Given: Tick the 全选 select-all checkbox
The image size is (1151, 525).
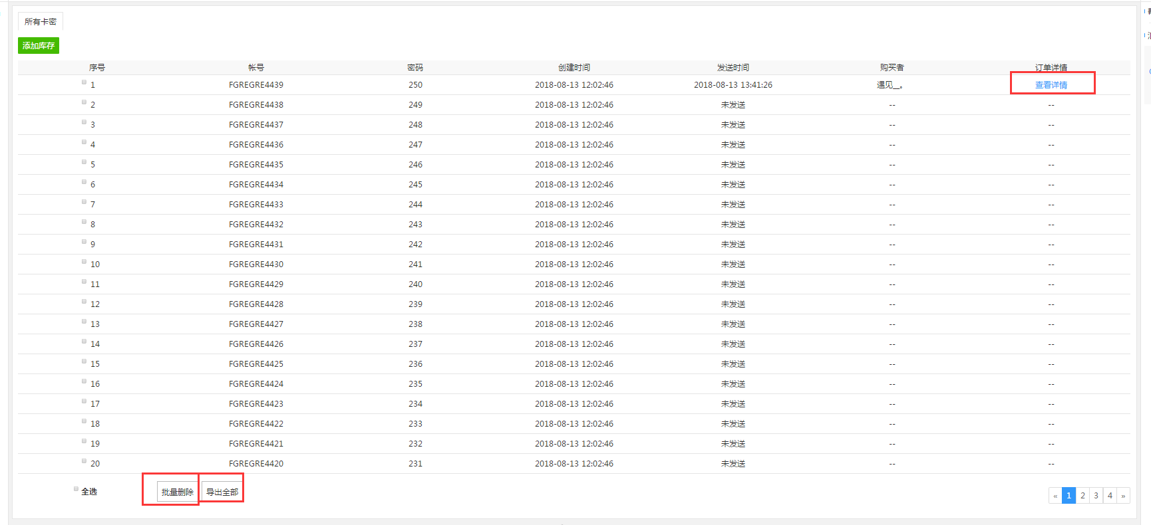Looking at the screenshot, I should 76,489.
